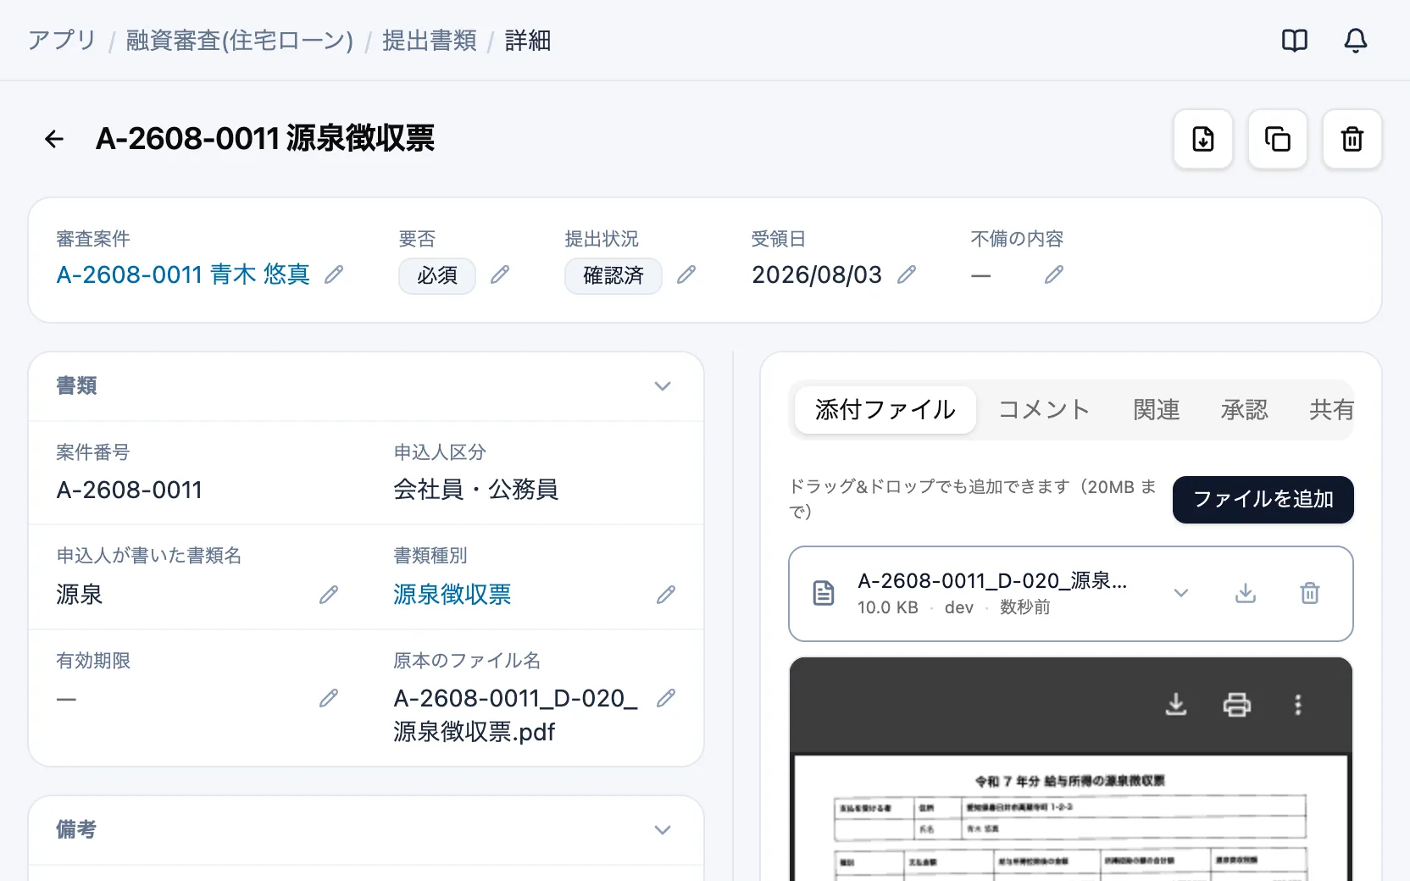Open the A-2608-0011 青木 悠真 case link
The width and height of the screenshot is (1410, 881).
point(183,274)
